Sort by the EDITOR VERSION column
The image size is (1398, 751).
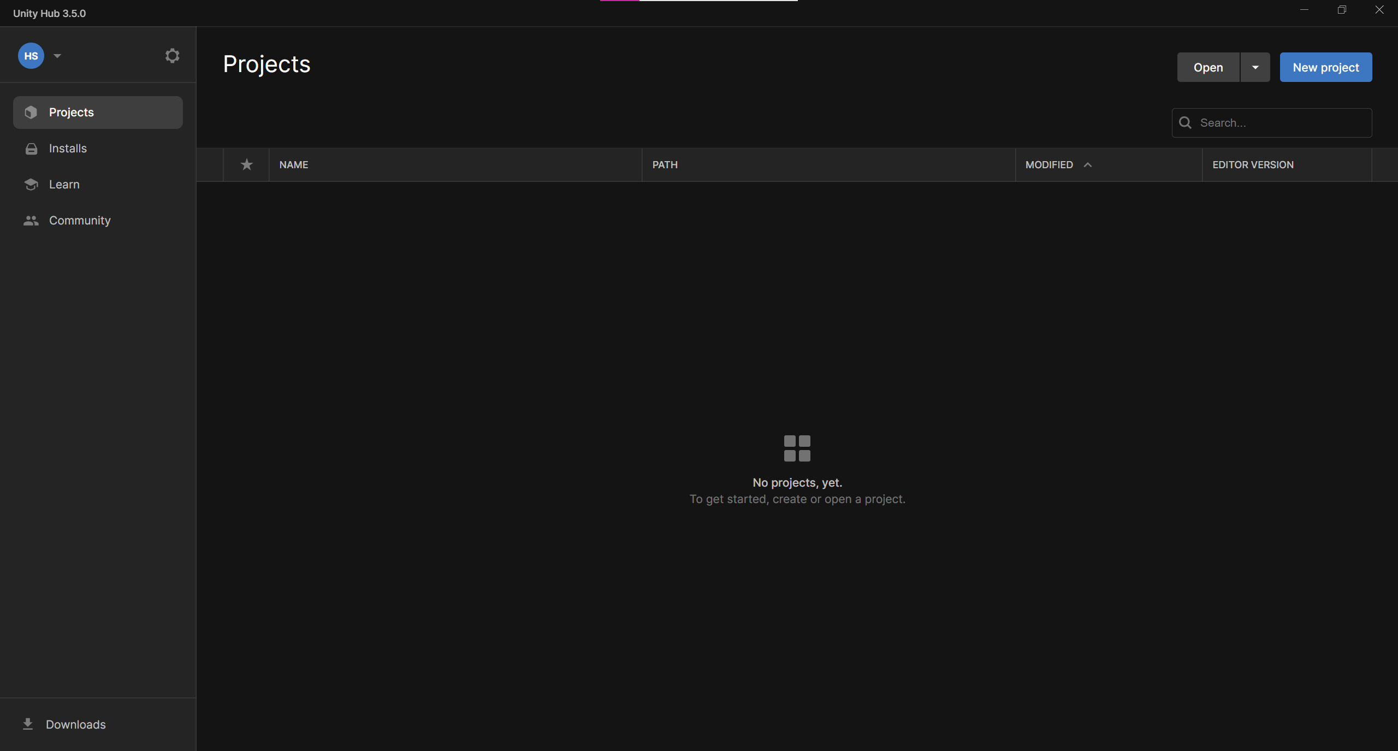point(1253,164)
